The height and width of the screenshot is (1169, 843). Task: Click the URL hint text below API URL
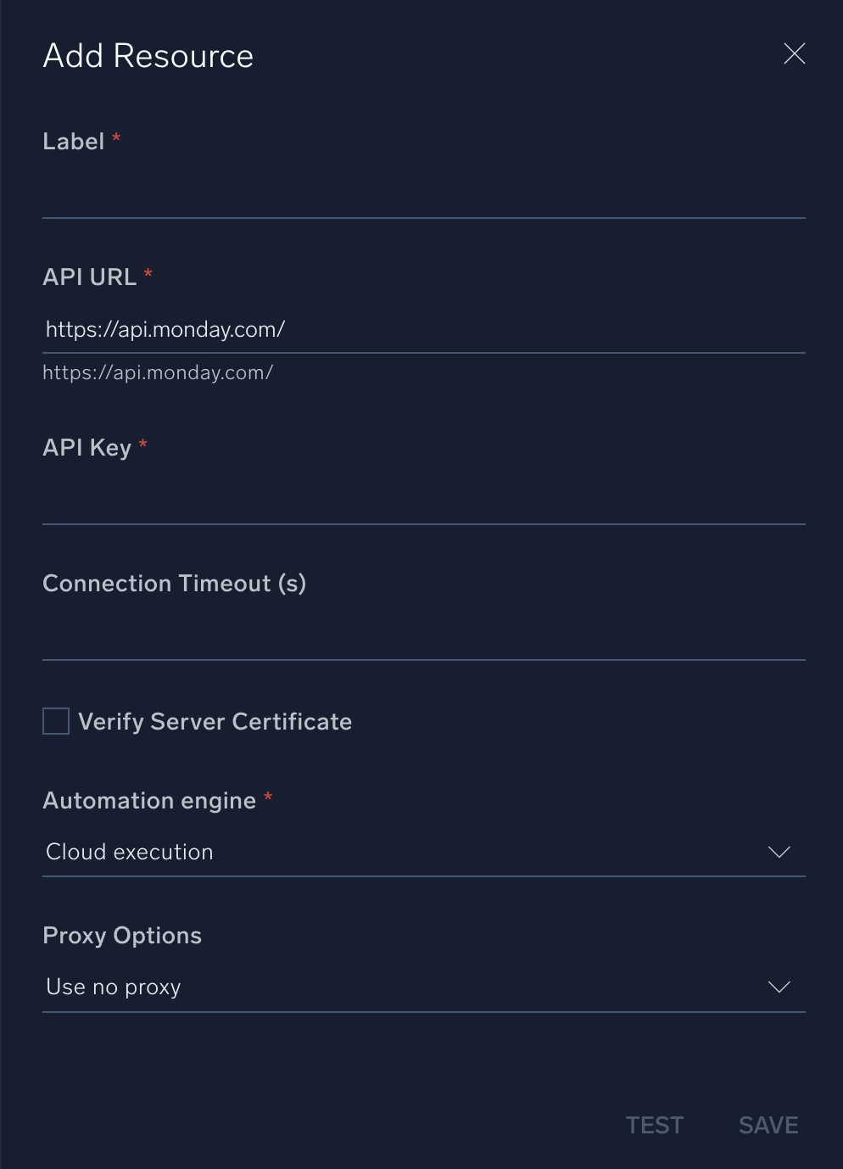(x=158, y=372)
